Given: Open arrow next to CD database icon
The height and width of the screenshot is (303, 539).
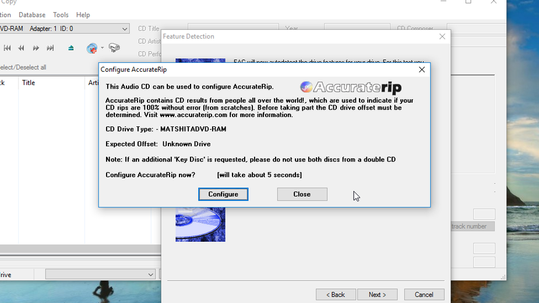Looking at the screenshot, I should (103, 48).
